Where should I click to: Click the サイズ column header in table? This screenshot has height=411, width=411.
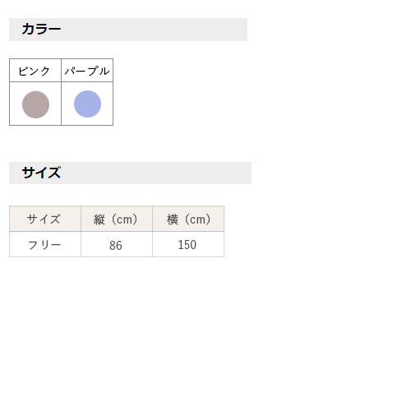coord(45,219)
